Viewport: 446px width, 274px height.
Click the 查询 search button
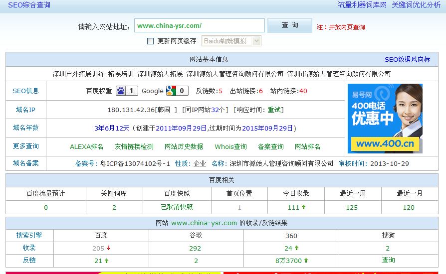point(290,25)
